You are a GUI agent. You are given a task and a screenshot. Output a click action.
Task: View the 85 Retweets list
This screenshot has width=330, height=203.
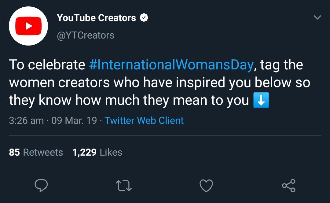[36, 152]
